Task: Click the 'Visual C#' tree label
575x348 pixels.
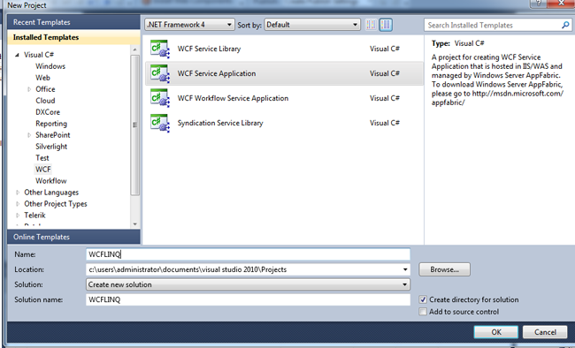Action: [39, 55]
